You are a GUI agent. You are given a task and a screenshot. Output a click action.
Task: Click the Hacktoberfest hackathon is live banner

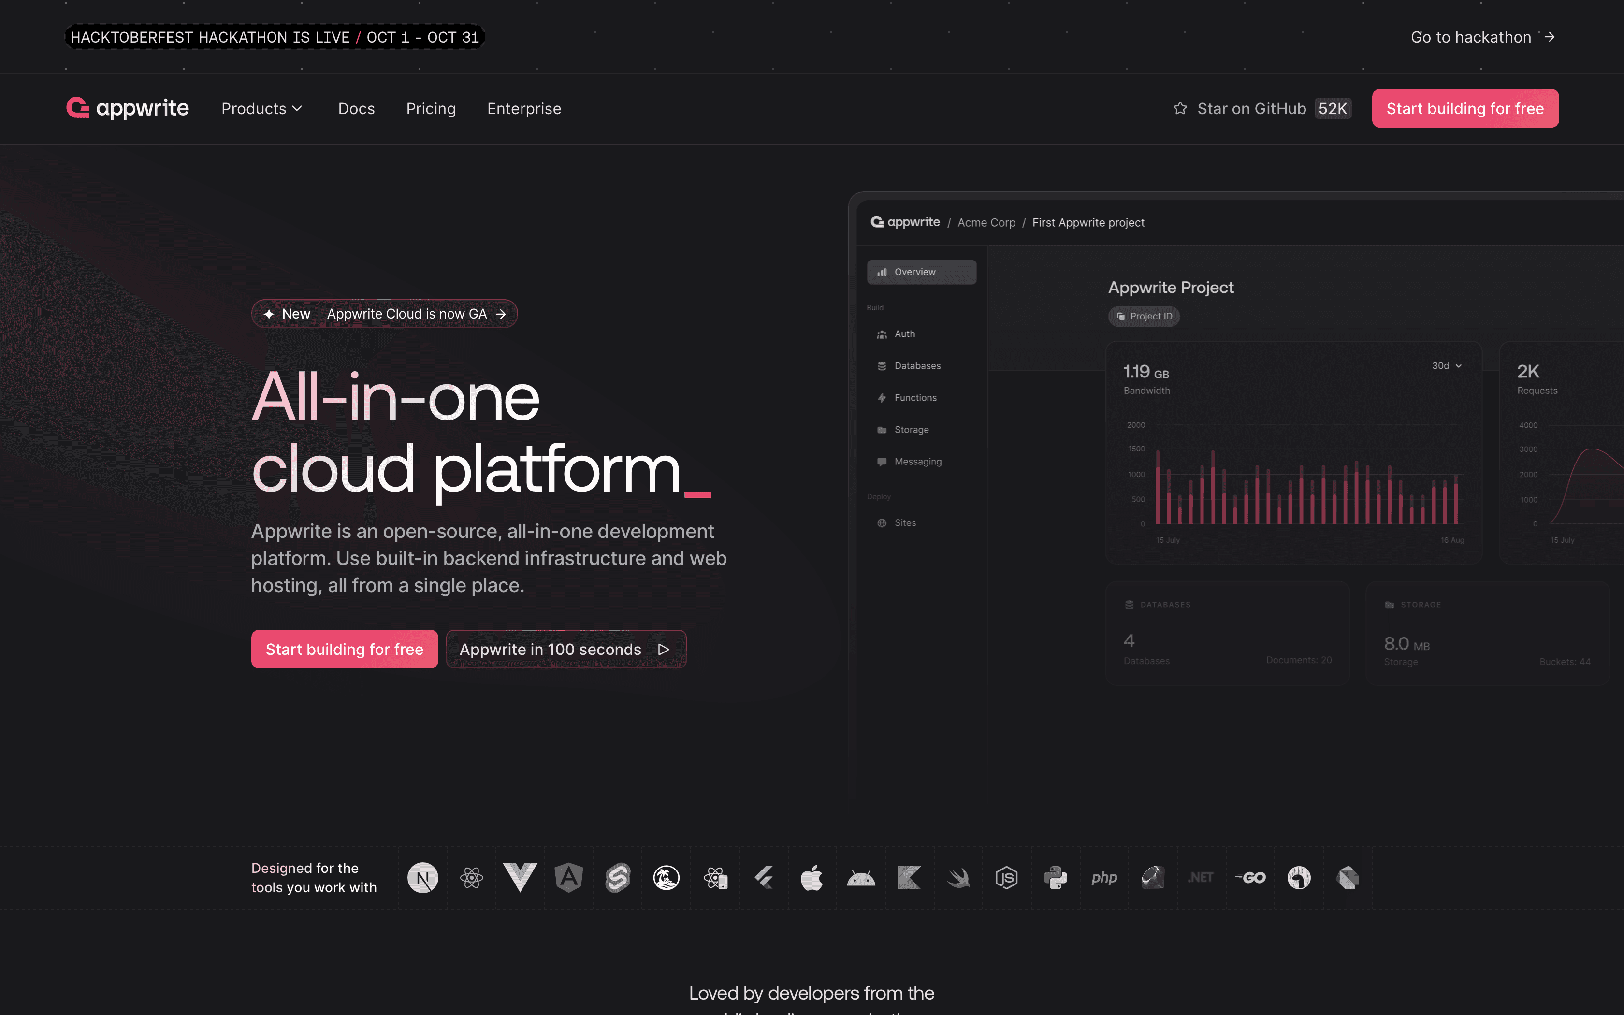pos(275,37)
